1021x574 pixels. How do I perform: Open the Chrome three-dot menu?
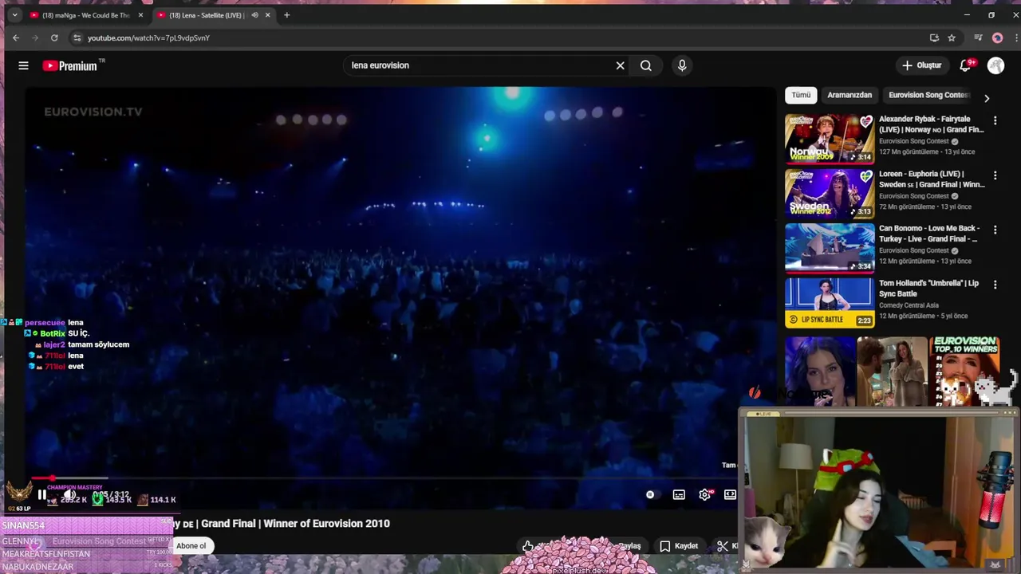pyautogui.click(x=1015, y=37)
